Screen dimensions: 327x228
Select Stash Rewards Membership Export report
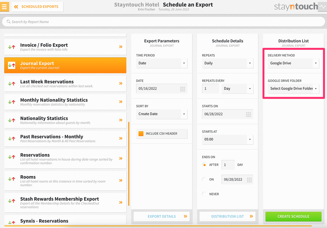coord(65,202)
